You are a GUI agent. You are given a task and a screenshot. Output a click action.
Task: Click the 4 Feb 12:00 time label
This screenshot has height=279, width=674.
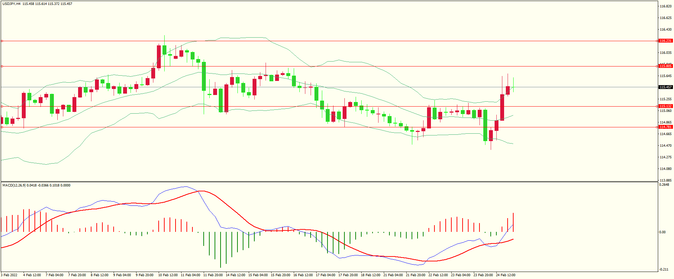click(x=32, y=275)
